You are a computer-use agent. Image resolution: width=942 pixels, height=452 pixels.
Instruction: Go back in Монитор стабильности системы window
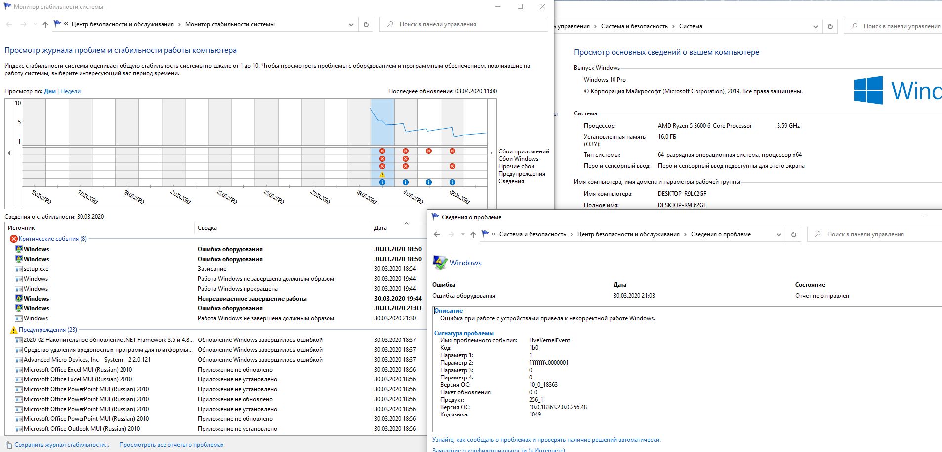9,24
